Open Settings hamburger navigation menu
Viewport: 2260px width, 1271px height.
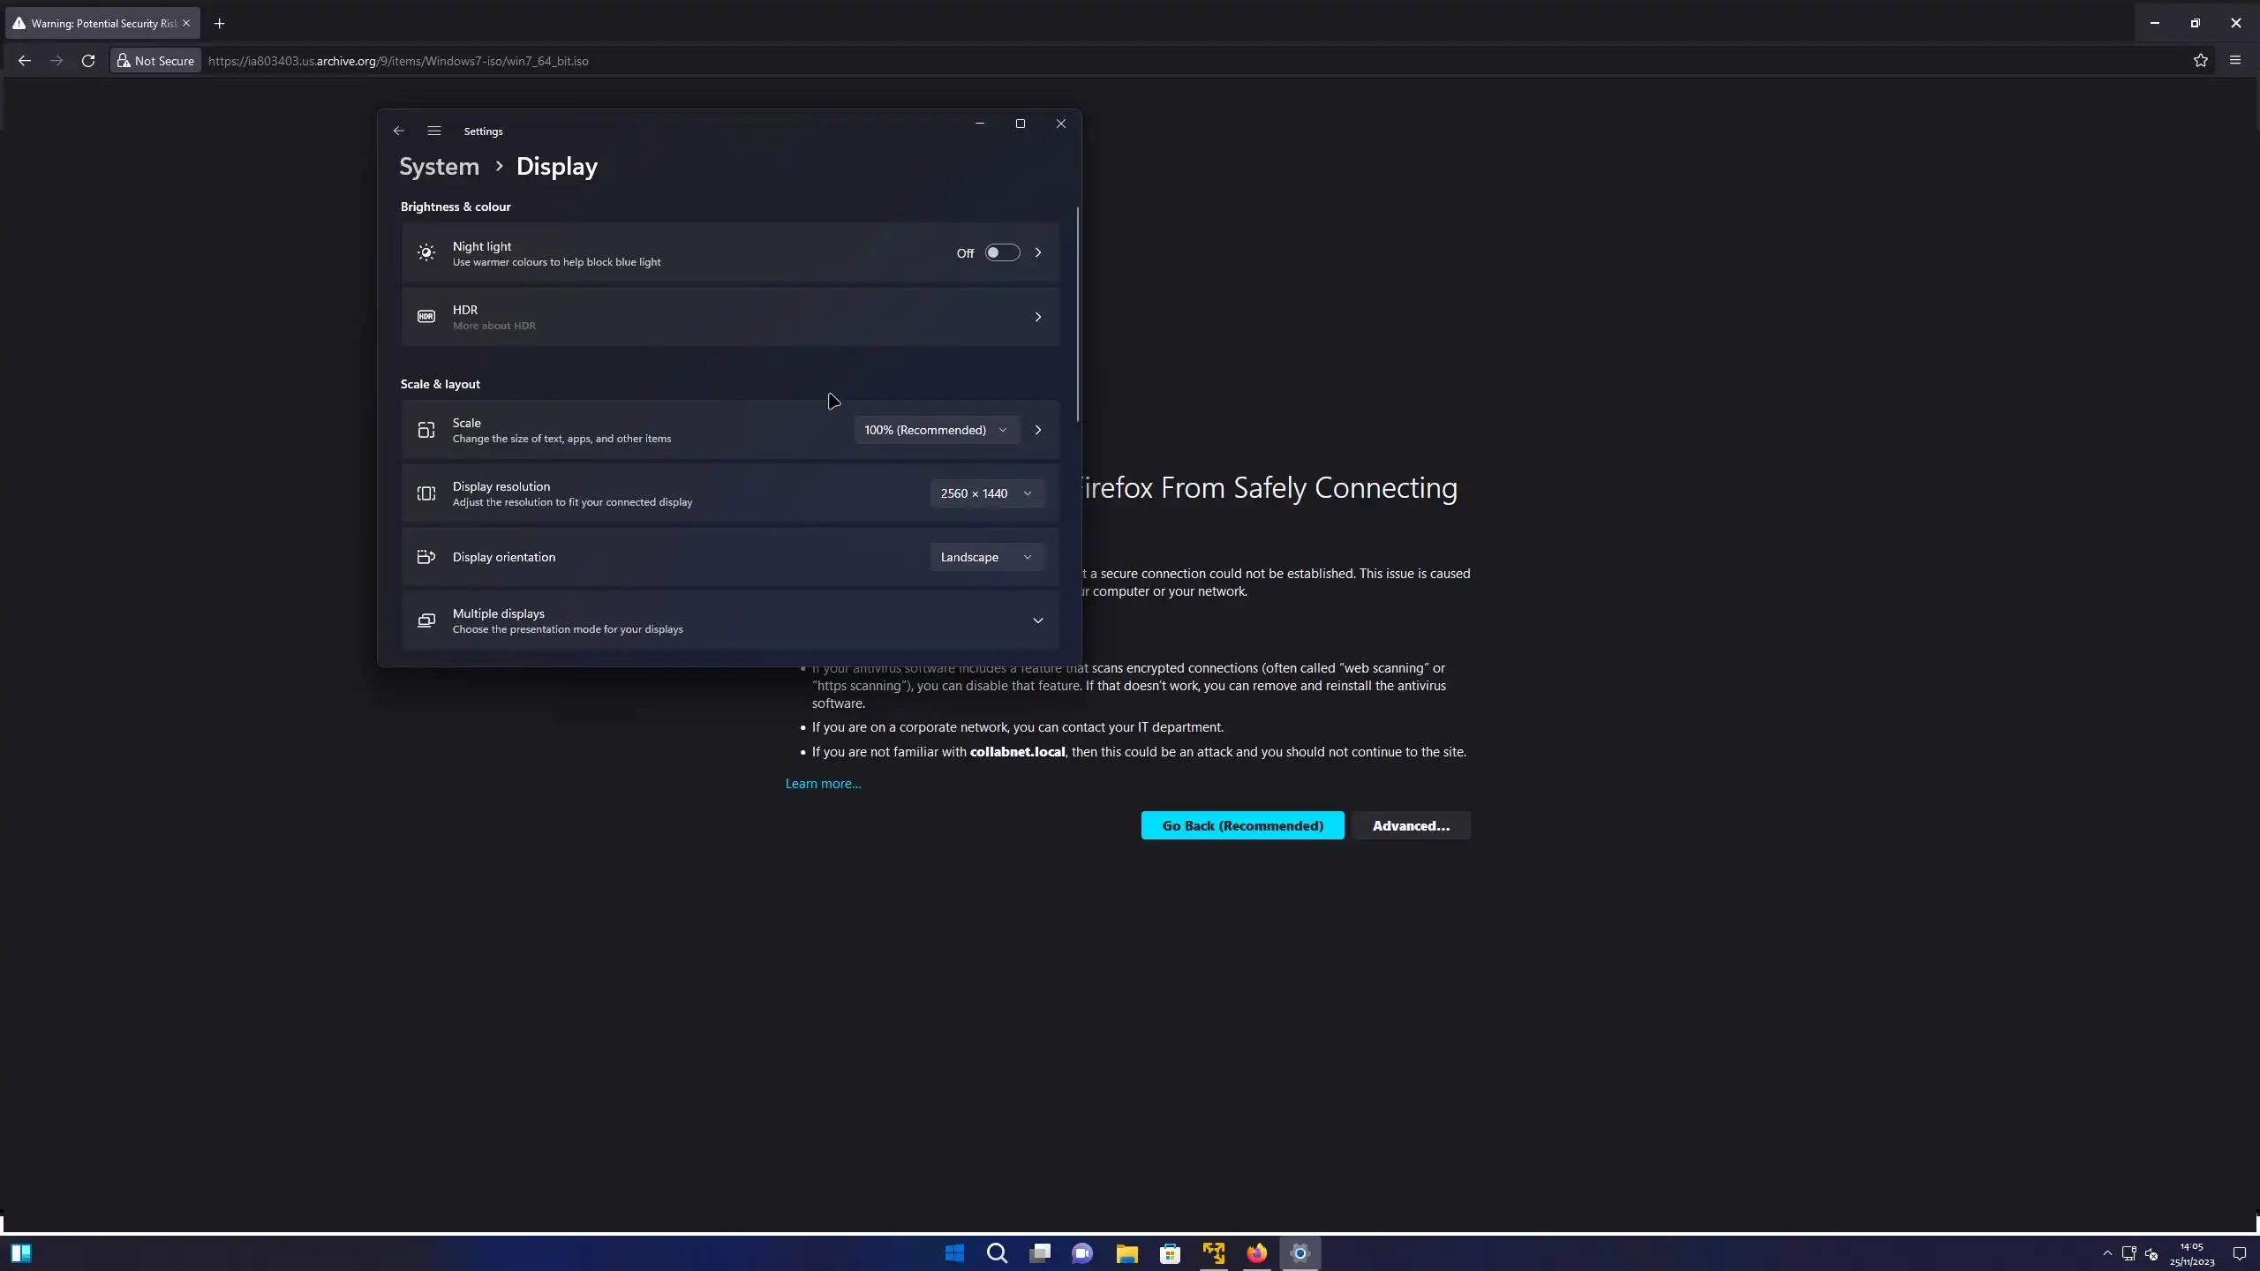433,131
